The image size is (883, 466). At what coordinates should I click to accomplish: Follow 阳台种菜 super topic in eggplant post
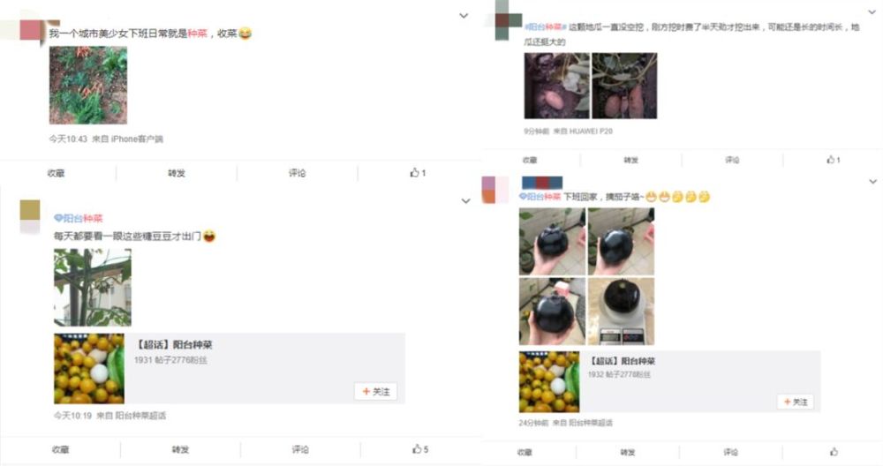click(796, 402)
